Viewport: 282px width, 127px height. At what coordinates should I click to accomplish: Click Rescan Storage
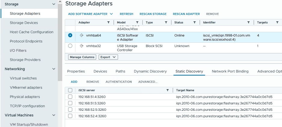click(x=153, y=14)
